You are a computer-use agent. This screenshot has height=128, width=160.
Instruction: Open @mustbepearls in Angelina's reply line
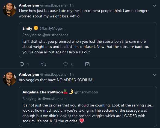pos(55,99)
